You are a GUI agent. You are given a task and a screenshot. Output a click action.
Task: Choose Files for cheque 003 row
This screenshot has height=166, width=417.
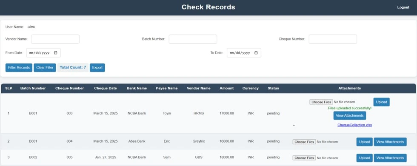(x=321, y=102)
